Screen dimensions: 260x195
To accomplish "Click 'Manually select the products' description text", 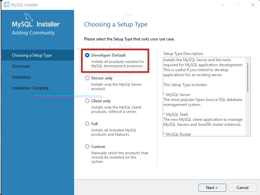I will (x=120, y=157).
